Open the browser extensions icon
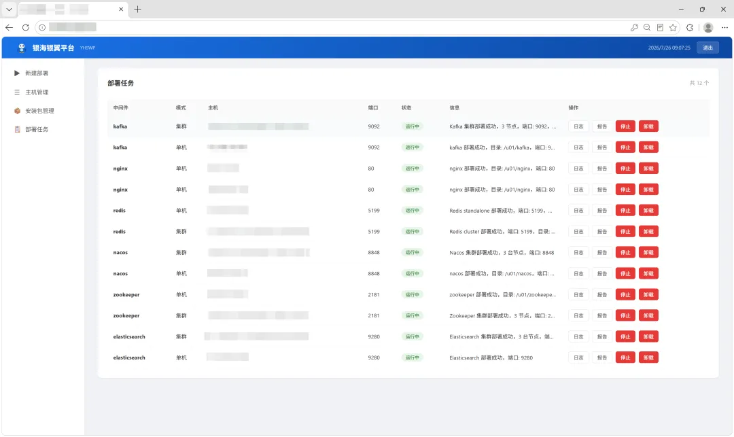 (x=690, y=28)
